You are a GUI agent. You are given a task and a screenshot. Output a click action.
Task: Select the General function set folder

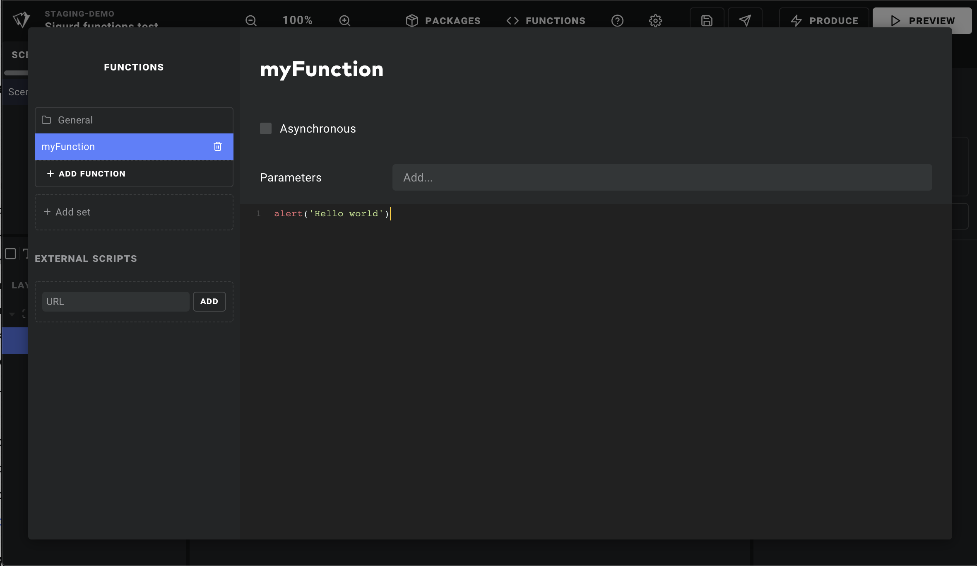tap(134, 120)
